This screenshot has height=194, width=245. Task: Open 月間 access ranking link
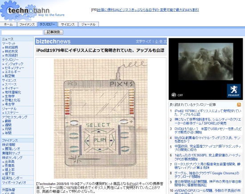(x=8, y=129)
